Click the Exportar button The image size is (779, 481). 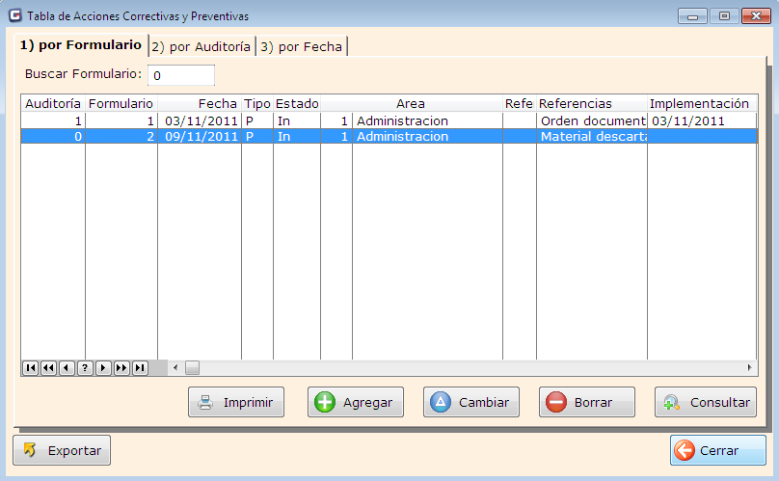[x=63, y=450]
